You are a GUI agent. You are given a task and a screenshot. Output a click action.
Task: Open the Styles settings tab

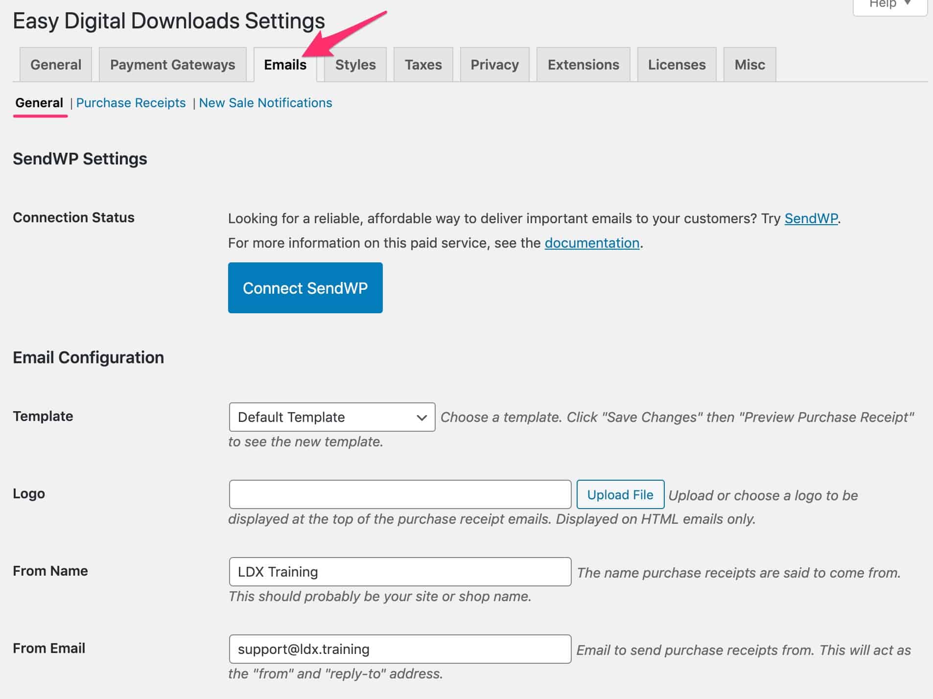355,64
